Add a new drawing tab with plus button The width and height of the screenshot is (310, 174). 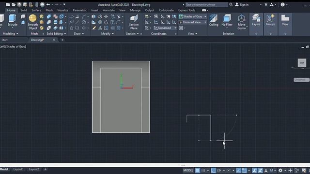click(x=62, y=40)
